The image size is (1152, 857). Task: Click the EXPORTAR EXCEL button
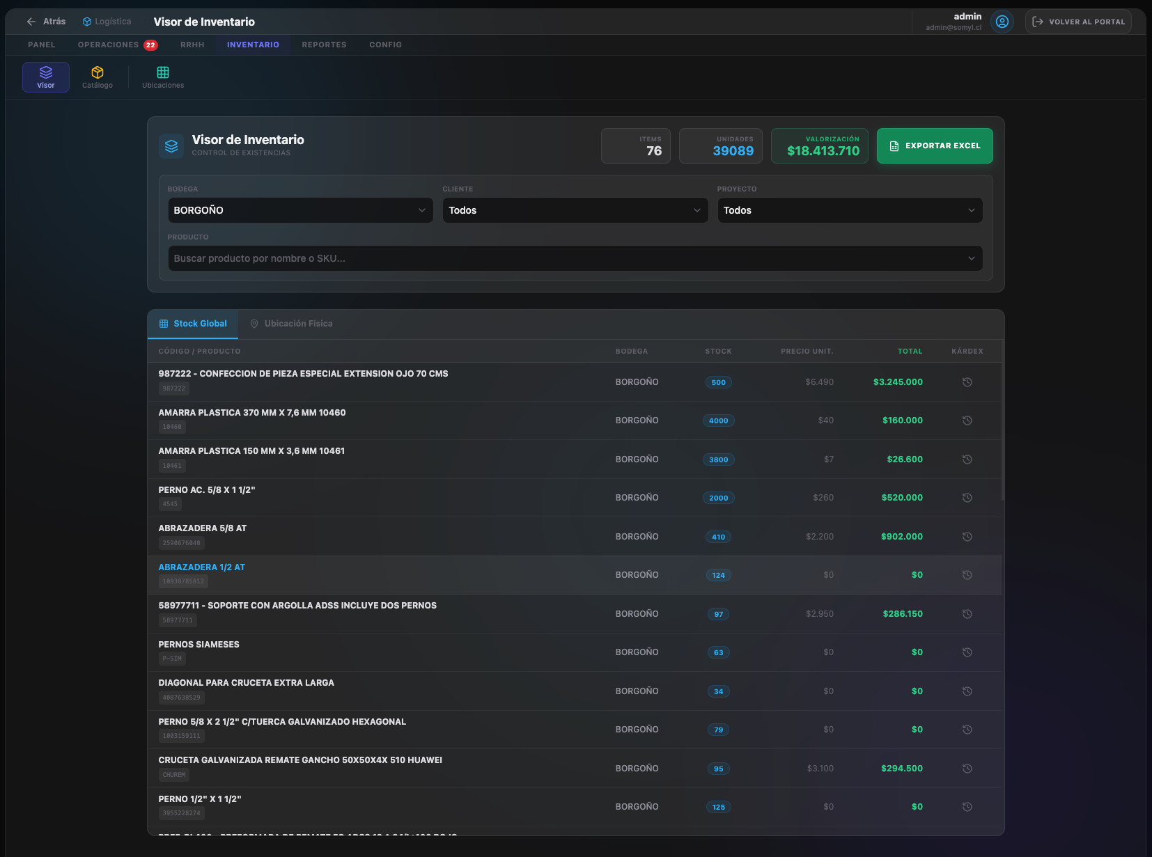(935, 146)
